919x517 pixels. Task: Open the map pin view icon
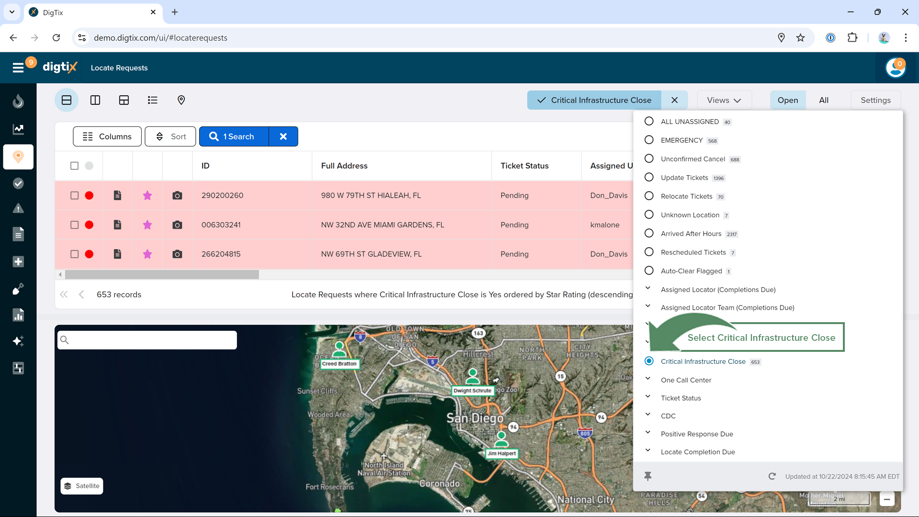coord(181,100)
